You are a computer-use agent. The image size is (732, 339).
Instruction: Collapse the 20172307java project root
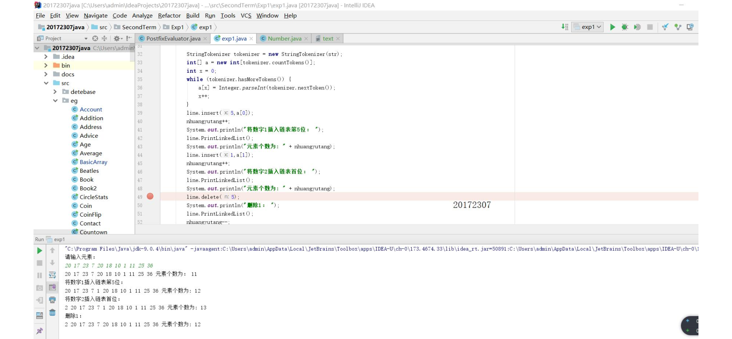[x=37, y=48]
